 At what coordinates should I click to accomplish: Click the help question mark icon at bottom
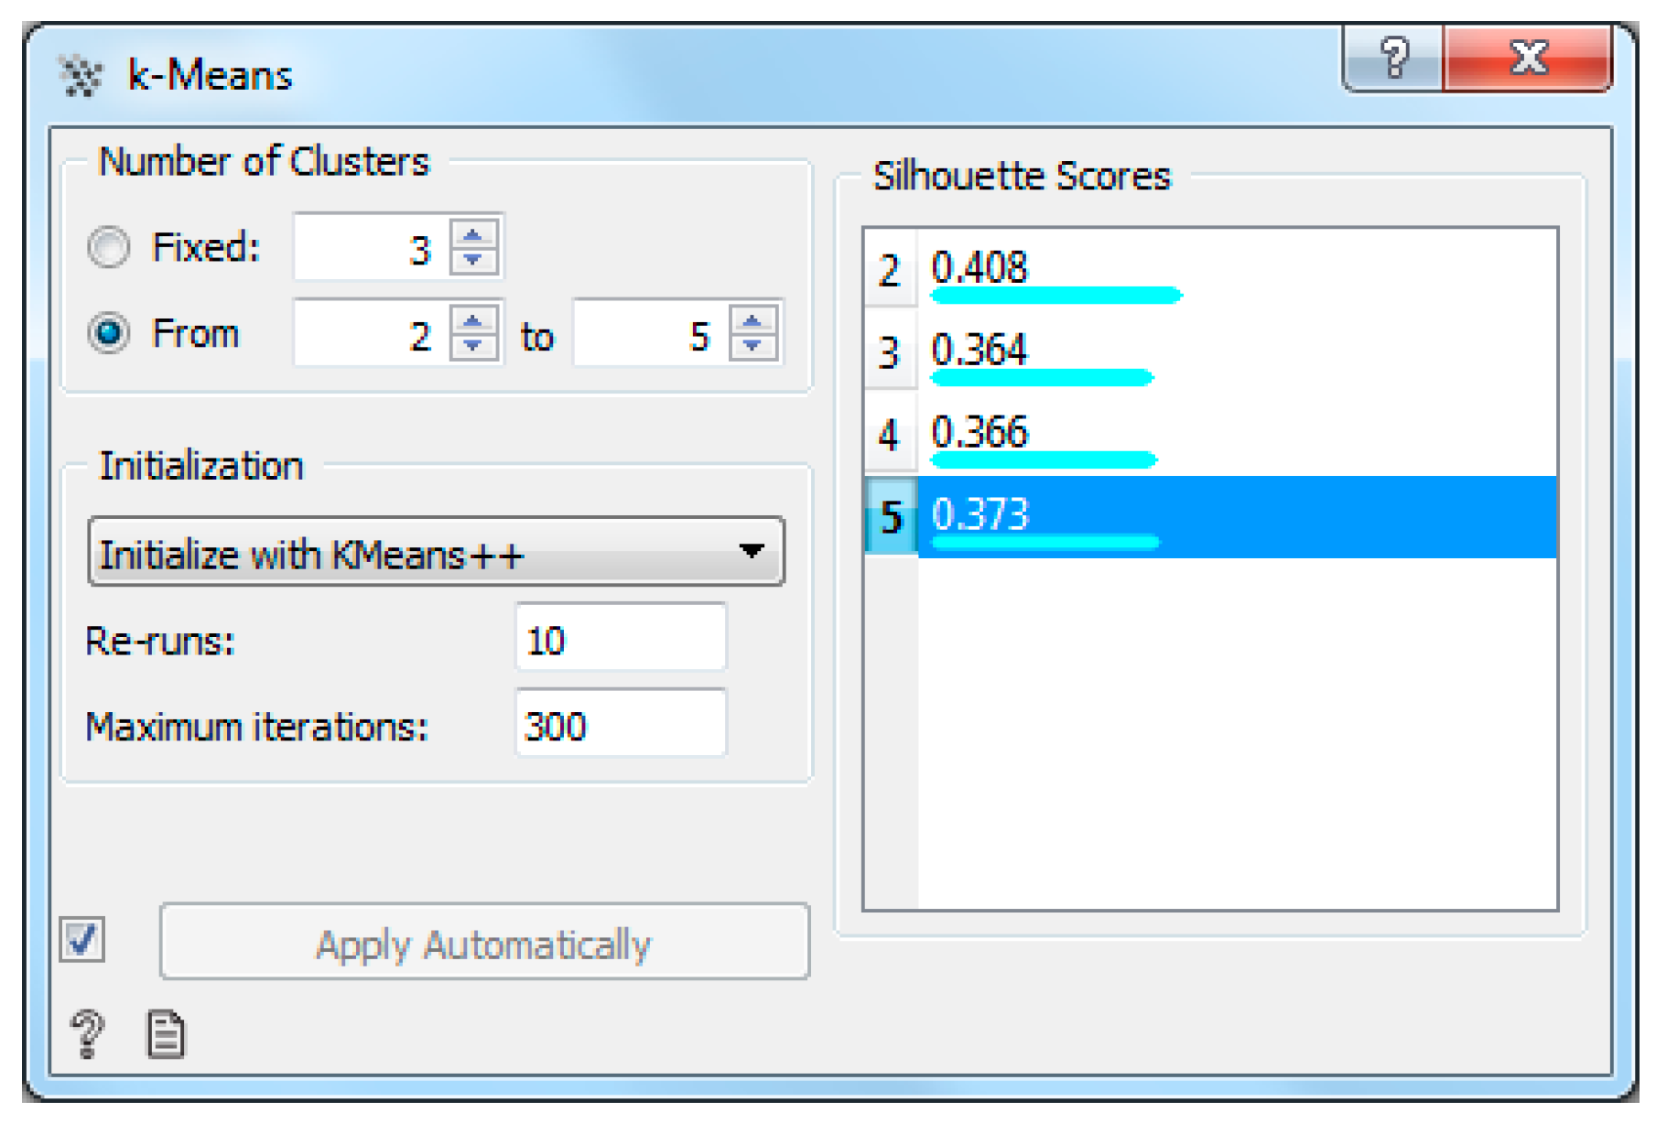point(88,1033)
